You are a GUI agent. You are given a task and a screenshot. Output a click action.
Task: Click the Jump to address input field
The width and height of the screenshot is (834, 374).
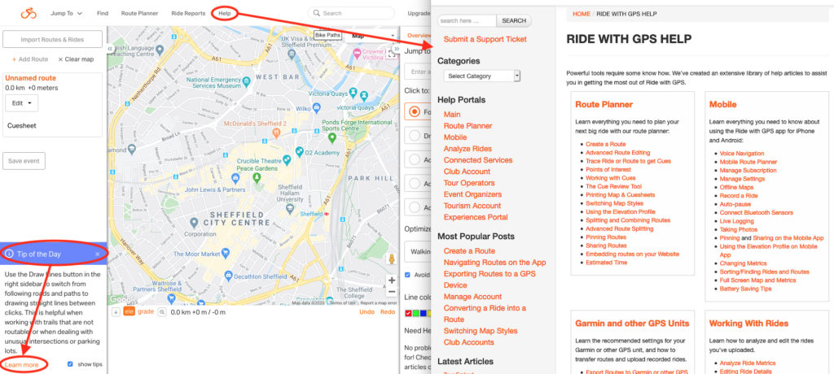(418, 72)
